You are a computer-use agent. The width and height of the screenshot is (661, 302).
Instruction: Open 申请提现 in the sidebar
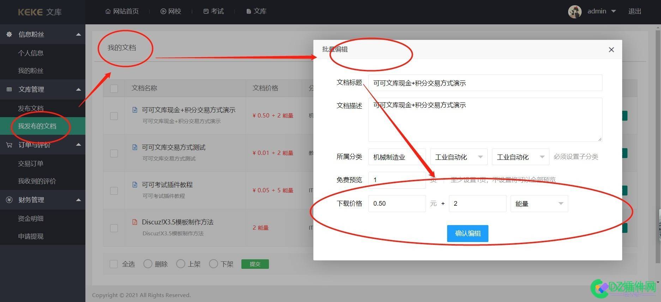[x=31, y=236]
